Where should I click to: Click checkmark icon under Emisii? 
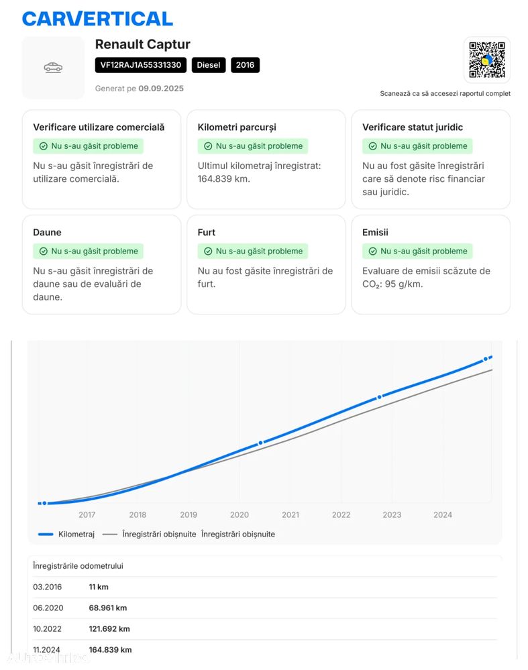coord(373,252)
